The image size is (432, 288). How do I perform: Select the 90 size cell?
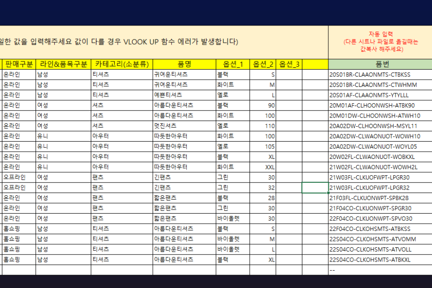point(263,106)
